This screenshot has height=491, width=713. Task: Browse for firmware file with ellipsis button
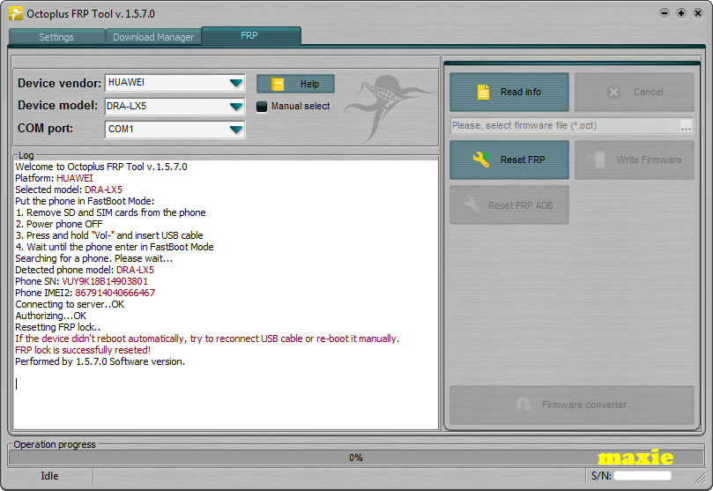coord(687,126)
